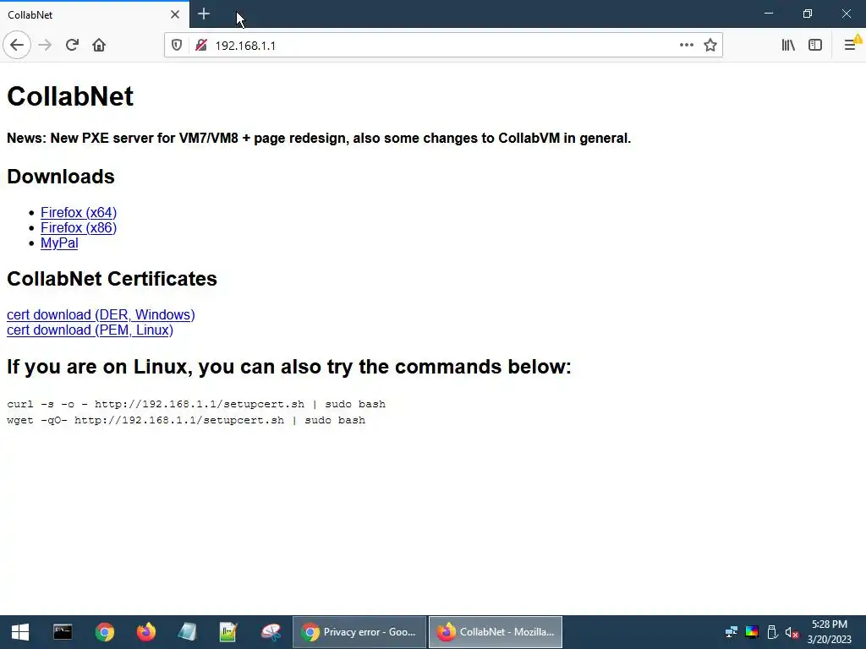Open the Snipping Tool taskbar icon
This screenshot has height=649, width=866.
pos(271,632)
